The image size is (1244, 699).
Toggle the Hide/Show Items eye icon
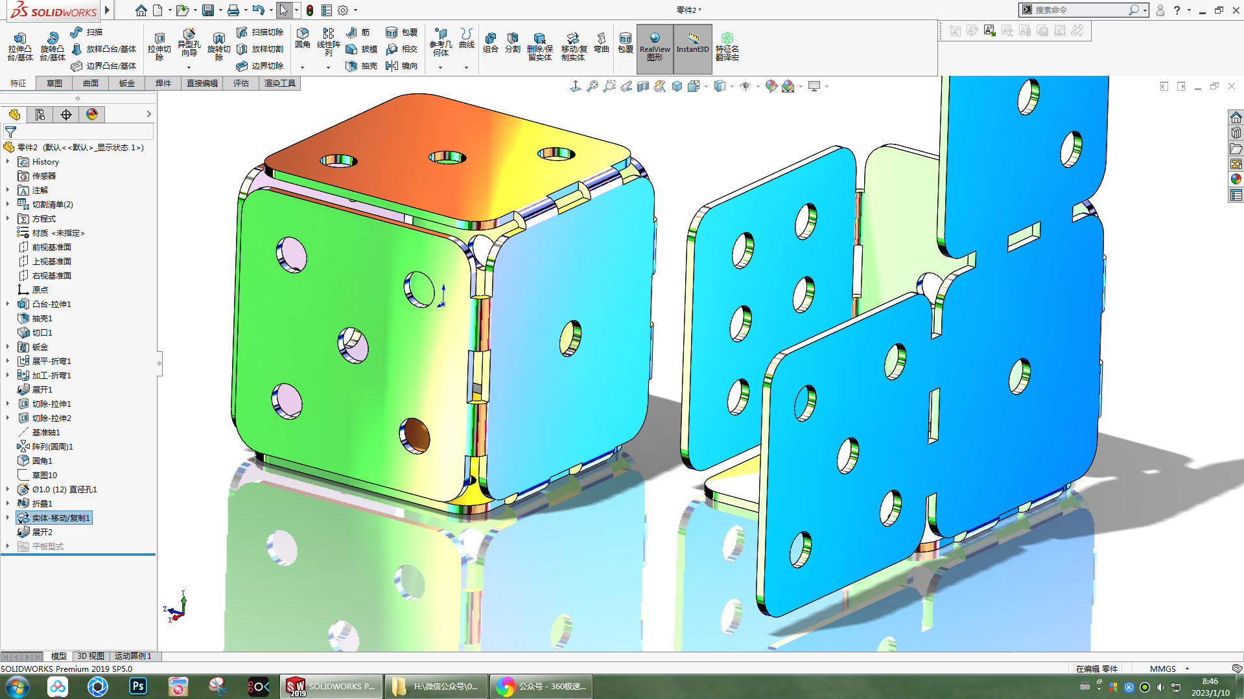click(745, 86)
